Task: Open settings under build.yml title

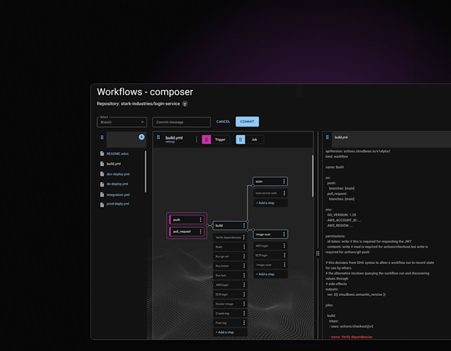Action: pyautogui.click(x=169, y=143)
